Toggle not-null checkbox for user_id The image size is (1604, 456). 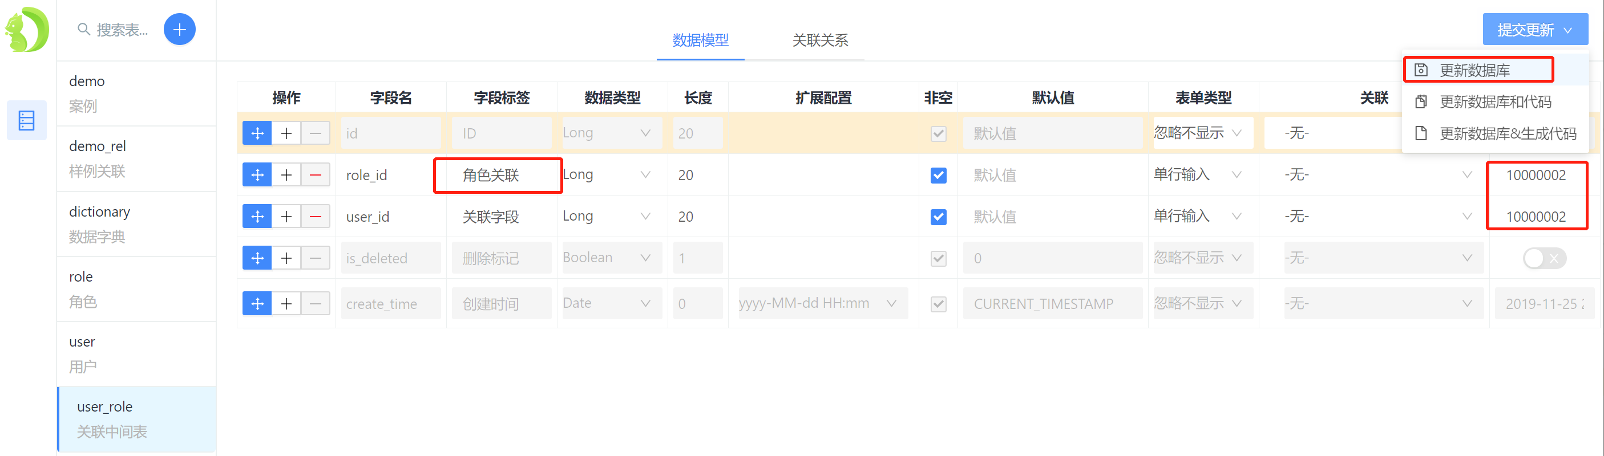[938, 217]
